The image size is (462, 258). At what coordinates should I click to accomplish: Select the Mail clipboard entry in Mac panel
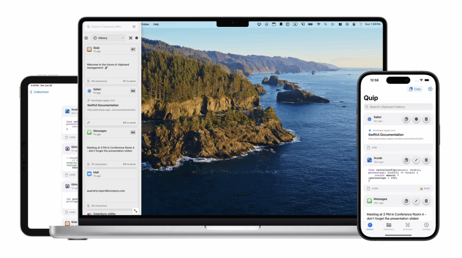(111, 185)
